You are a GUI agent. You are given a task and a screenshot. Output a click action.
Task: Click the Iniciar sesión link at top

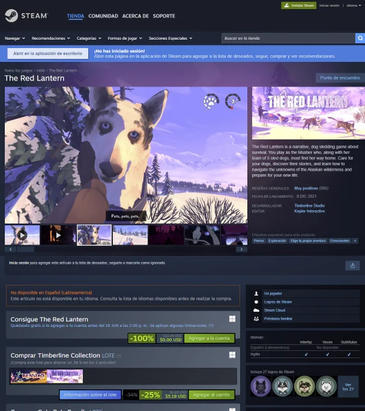329,5
